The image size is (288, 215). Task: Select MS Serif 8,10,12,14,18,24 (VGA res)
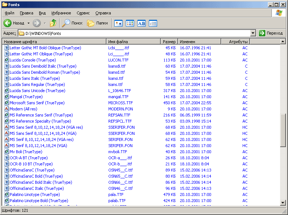pos(41,139)
